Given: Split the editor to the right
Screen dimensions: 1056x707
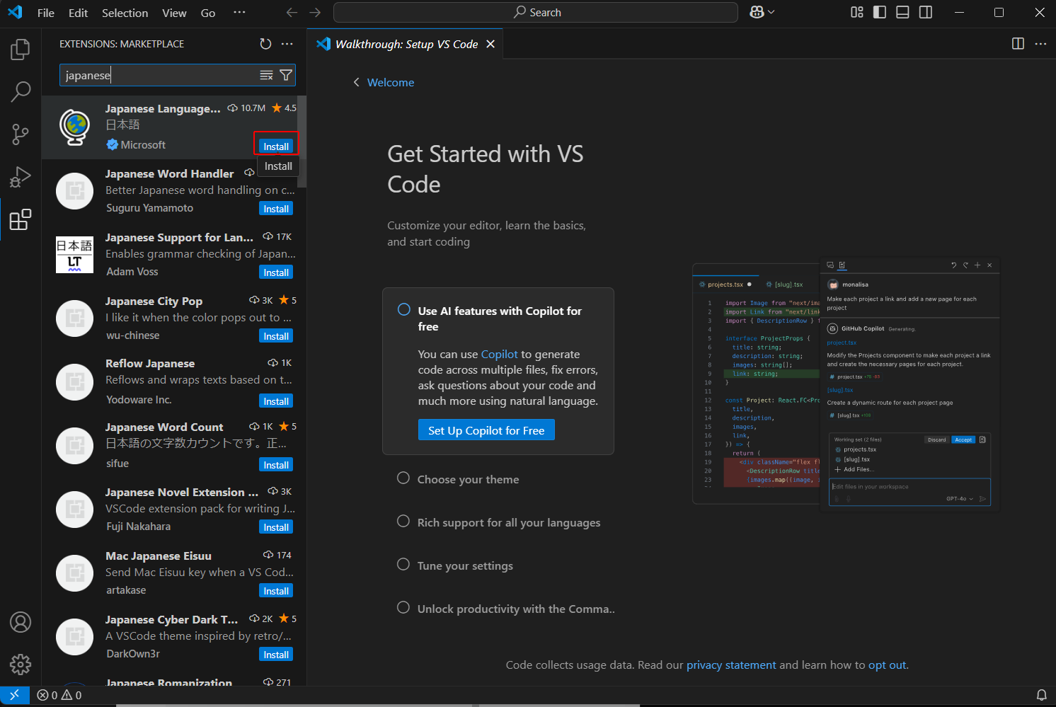Looking at the screenshot, I should [1018, 44].
